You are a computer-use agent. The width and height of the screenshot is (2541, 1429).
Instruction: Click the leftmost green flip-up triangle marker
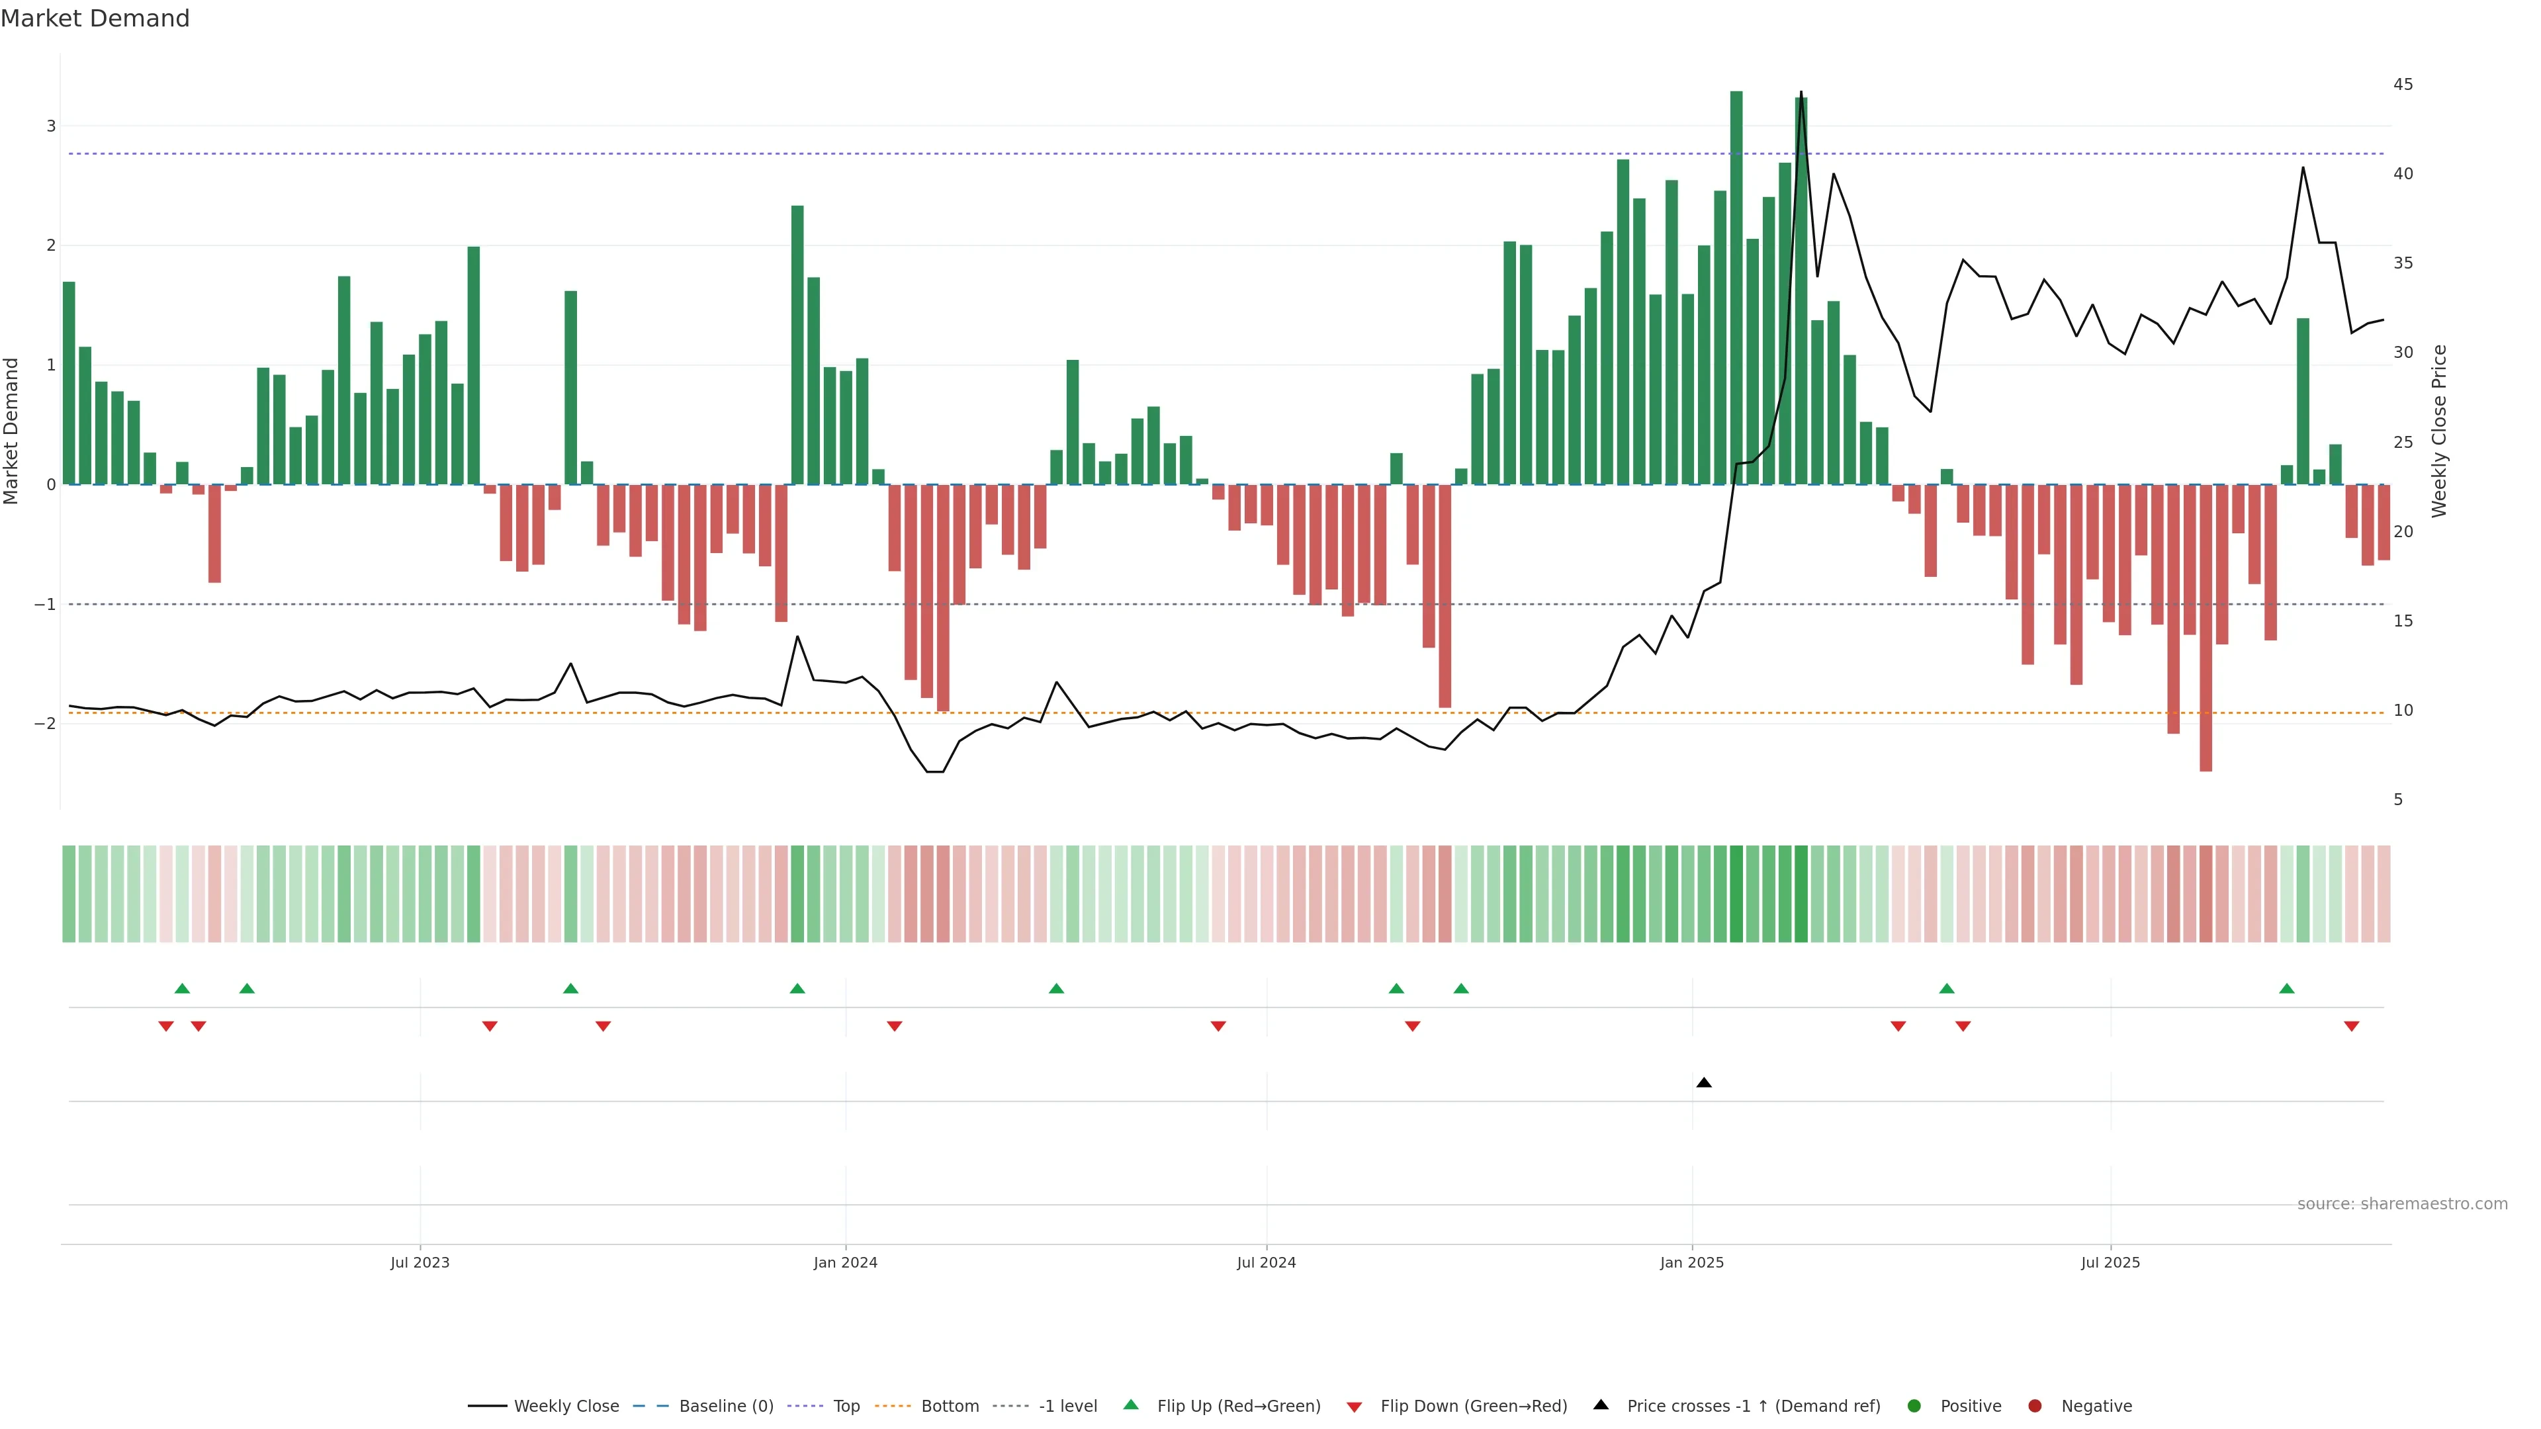click(x=181, y=988)
